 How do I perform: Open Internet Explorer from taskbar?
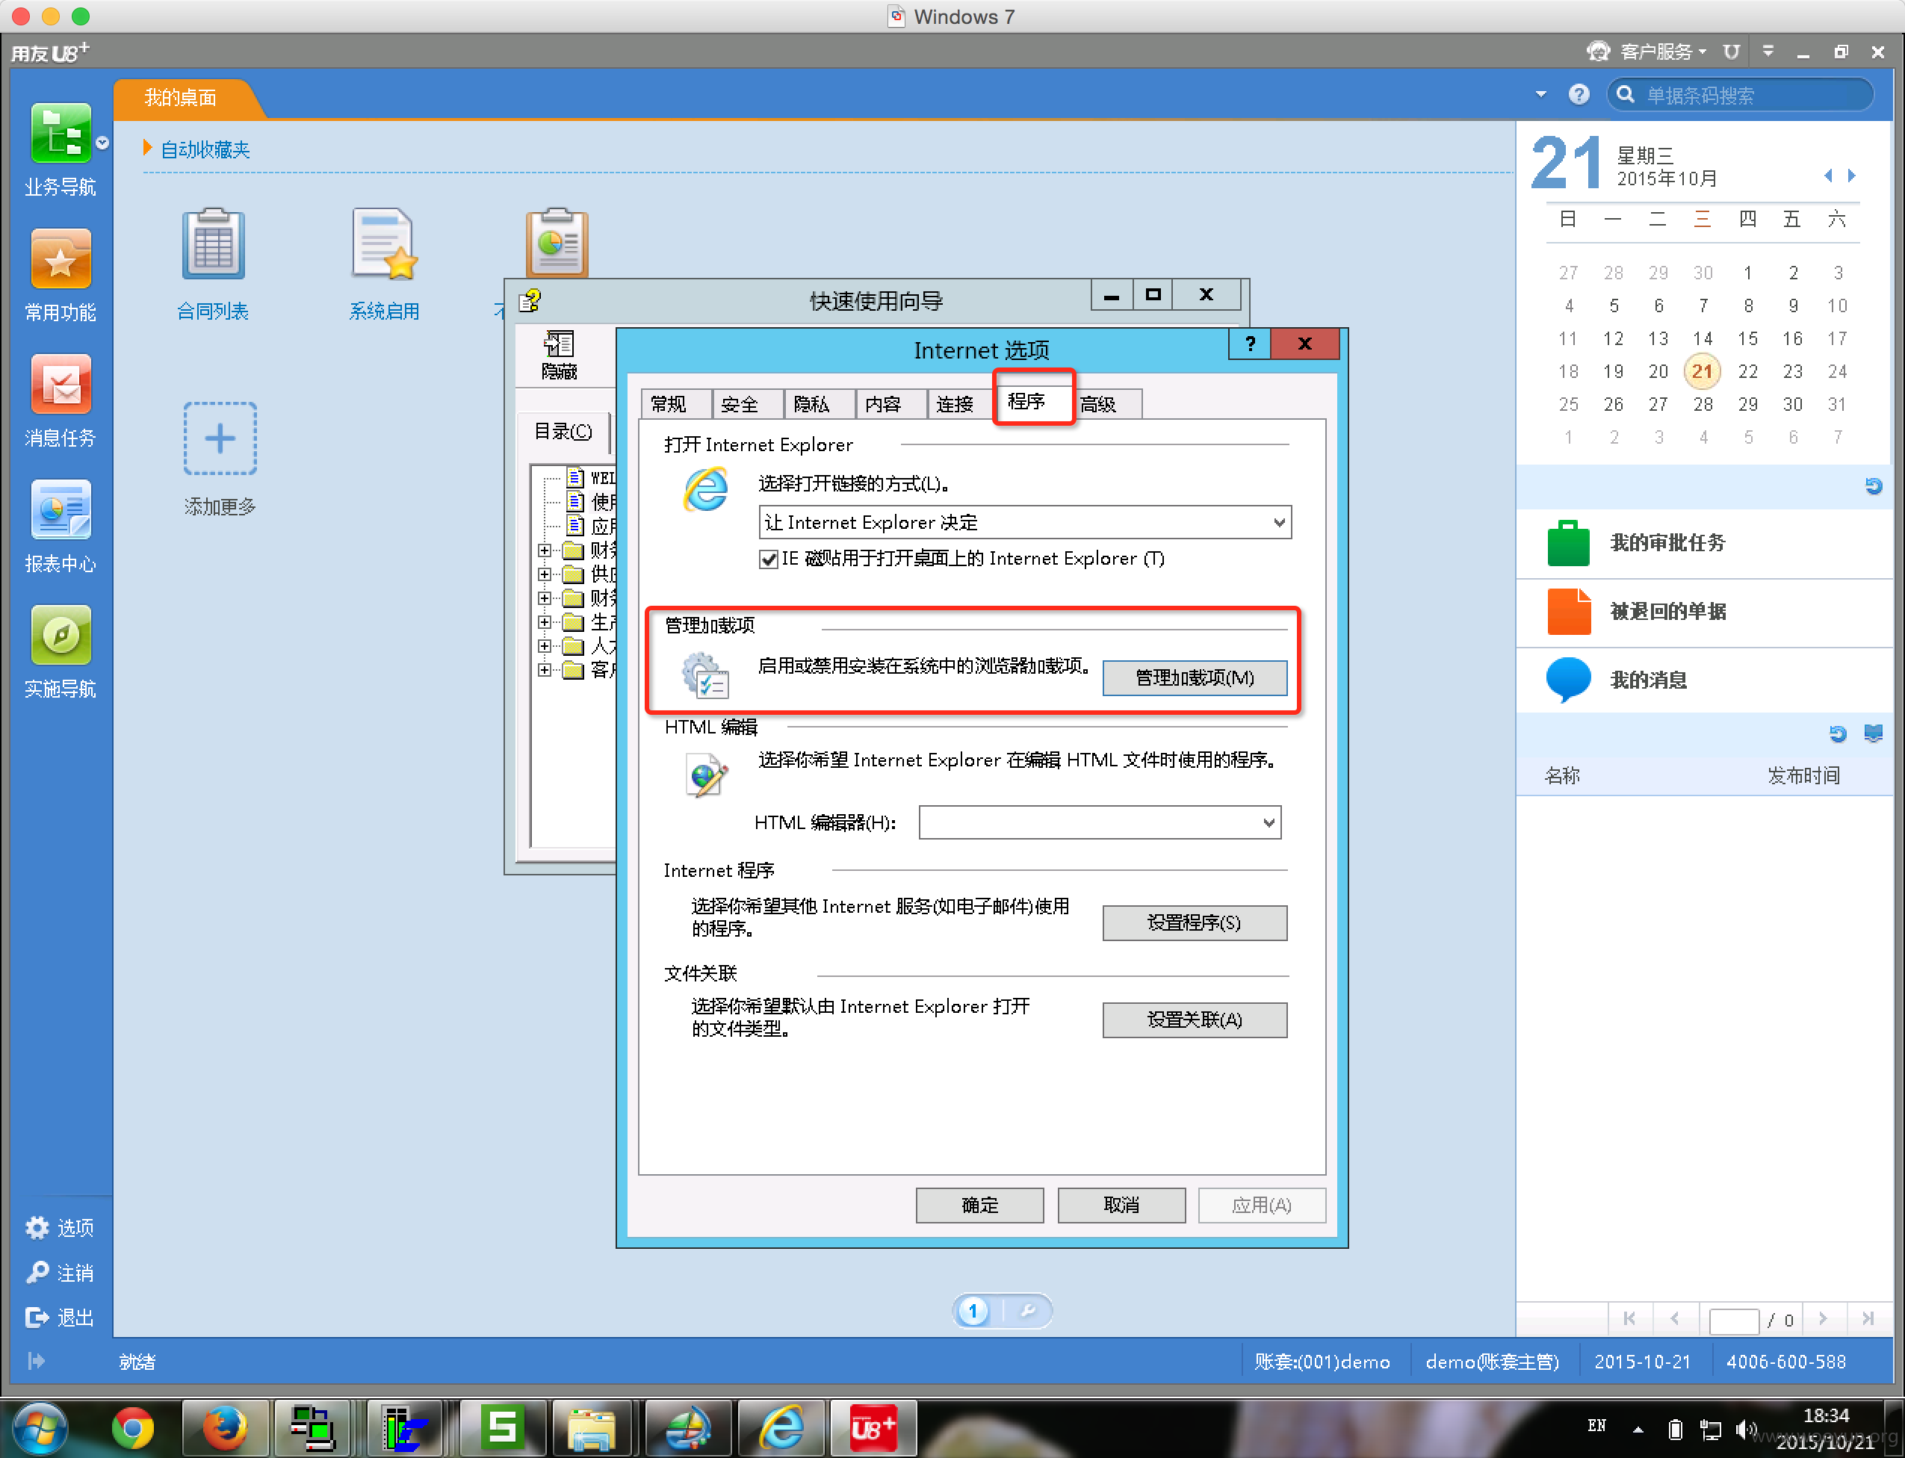[782, 1427]
